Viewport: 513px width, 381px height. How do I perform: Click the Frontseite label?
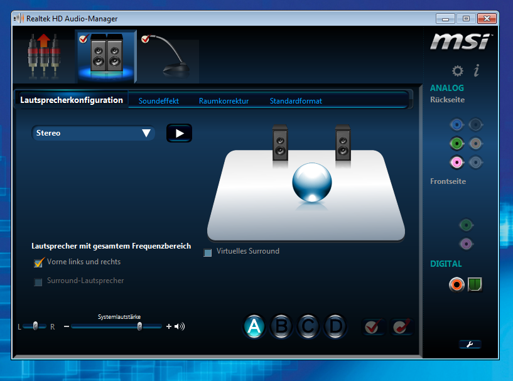pyautogui.click(x=448, y=181)
